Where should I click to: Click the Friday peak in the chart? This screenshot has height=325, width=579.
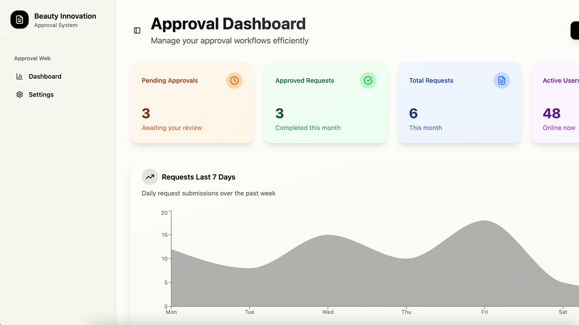click(484, 221)
